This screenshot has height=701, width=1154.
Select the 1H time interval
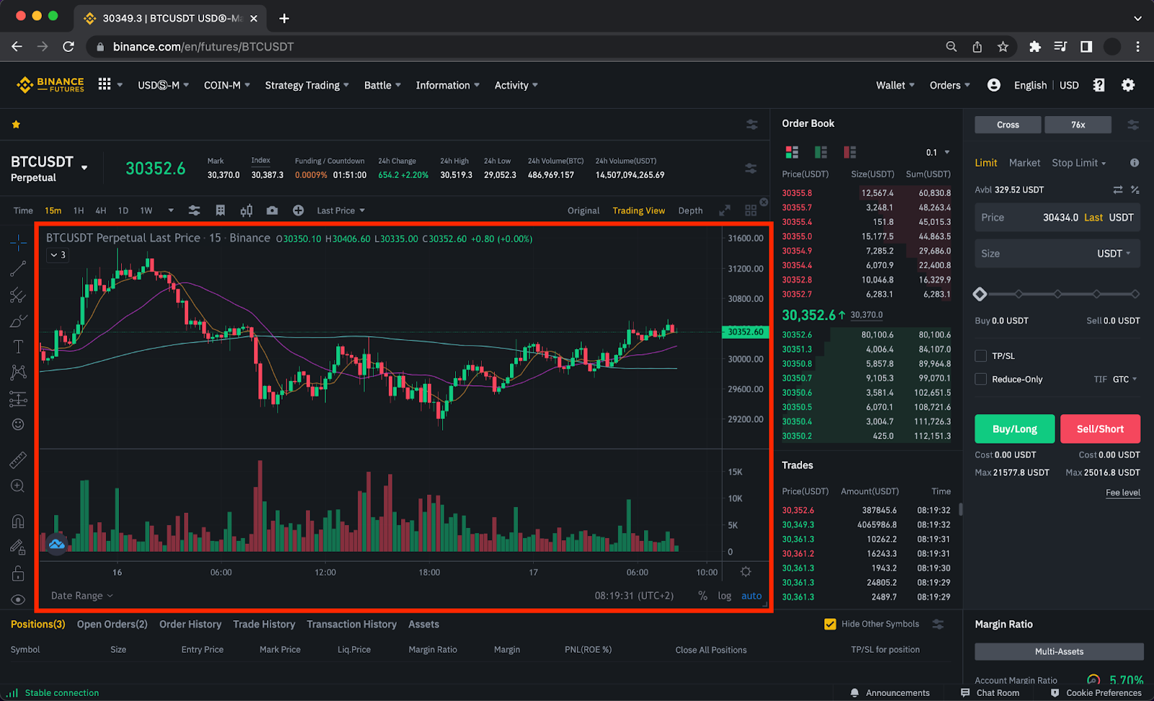(79, 211)
